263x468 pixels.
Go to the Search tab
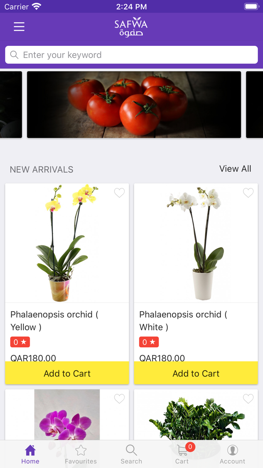click(131, 454)
